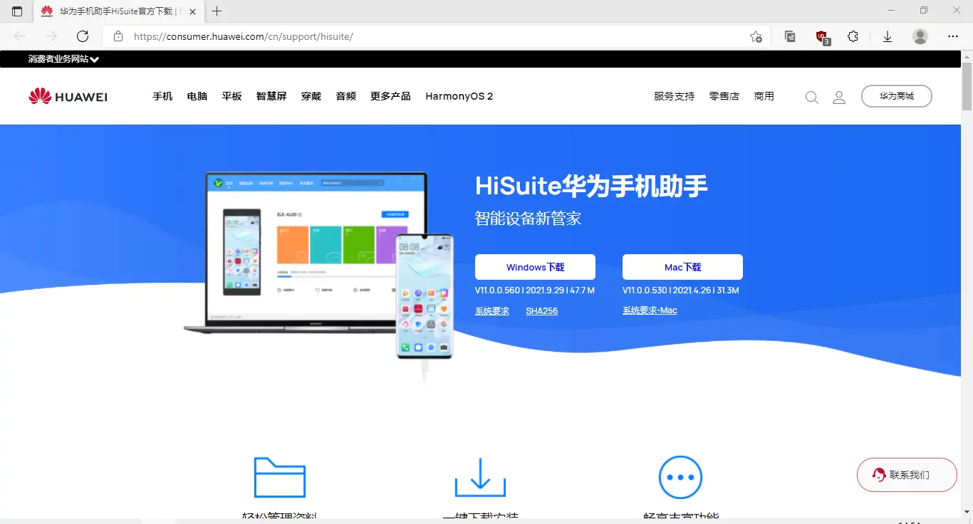973x524 pixels.
Task: Open site search via the magnifier icon
Action: coord(811,96)
